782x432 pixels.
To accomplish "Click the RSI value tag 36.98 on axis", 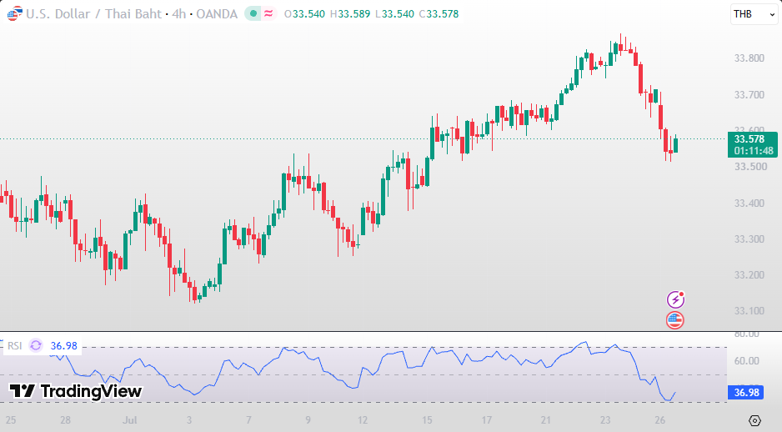I will 745,393.
